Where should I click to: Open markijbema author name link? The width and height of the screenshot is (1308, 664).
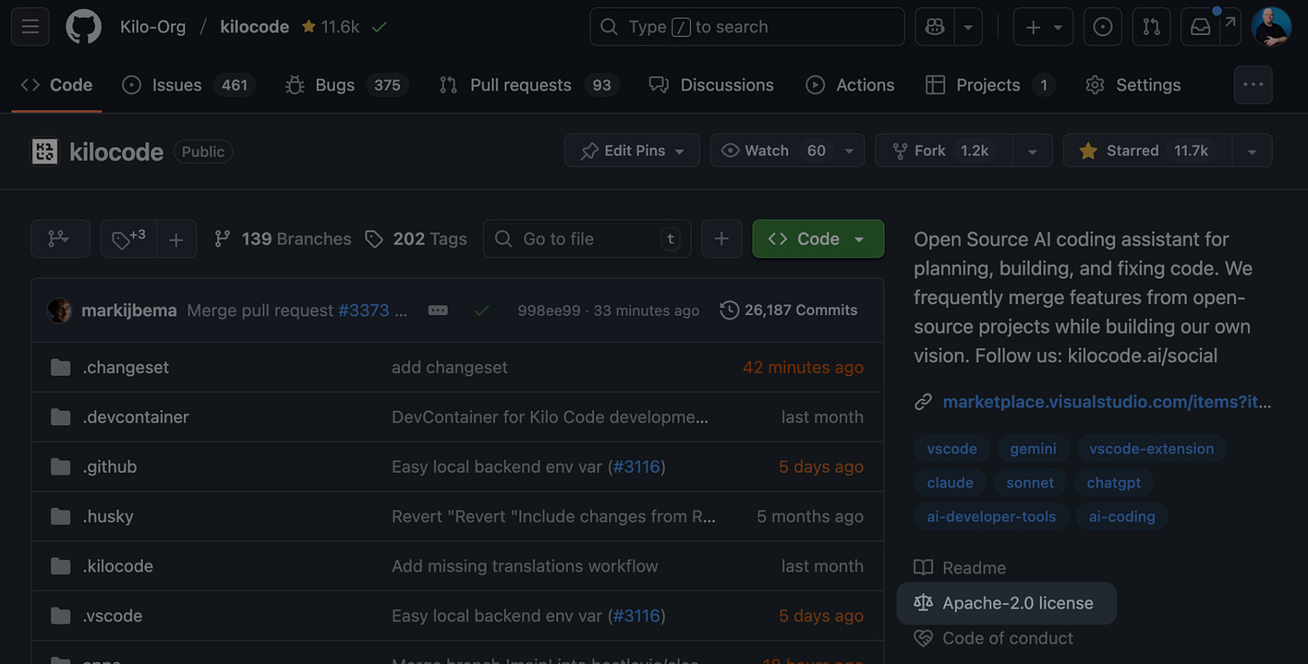(x=129, y=310)
